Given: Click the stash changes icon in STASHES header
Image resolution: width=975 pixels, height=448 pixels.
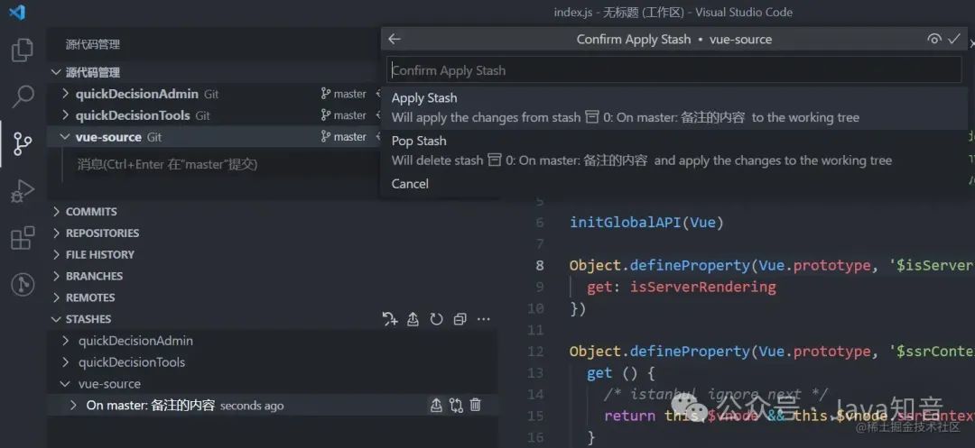Looking at the screenshot, I should [x=390, y=319].
